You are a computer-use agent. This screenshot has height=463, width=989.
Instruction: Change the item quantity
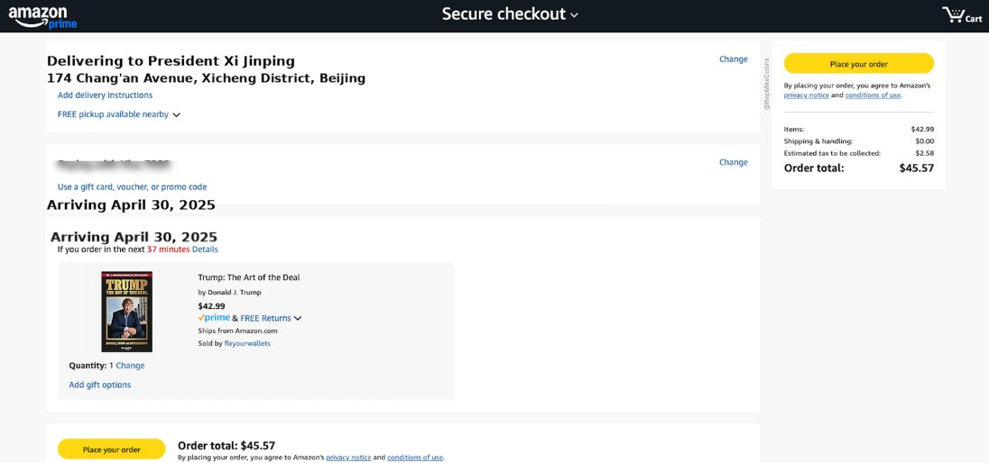tap(130, 366)
